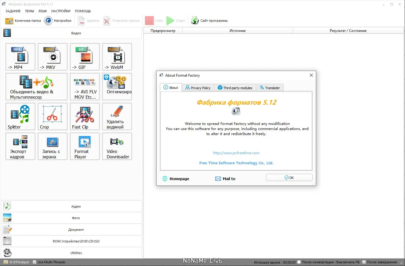Viewport: 405px width, 266px height.
Task: Confirm the About dialog with OK
Action: [289, 177]
